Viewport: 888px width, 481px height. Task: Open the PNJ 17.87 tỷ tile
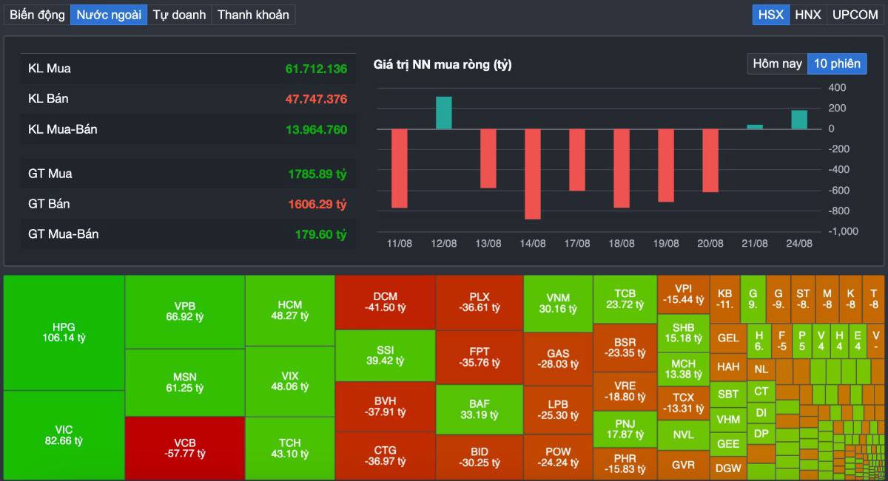(x=625, y=429)
